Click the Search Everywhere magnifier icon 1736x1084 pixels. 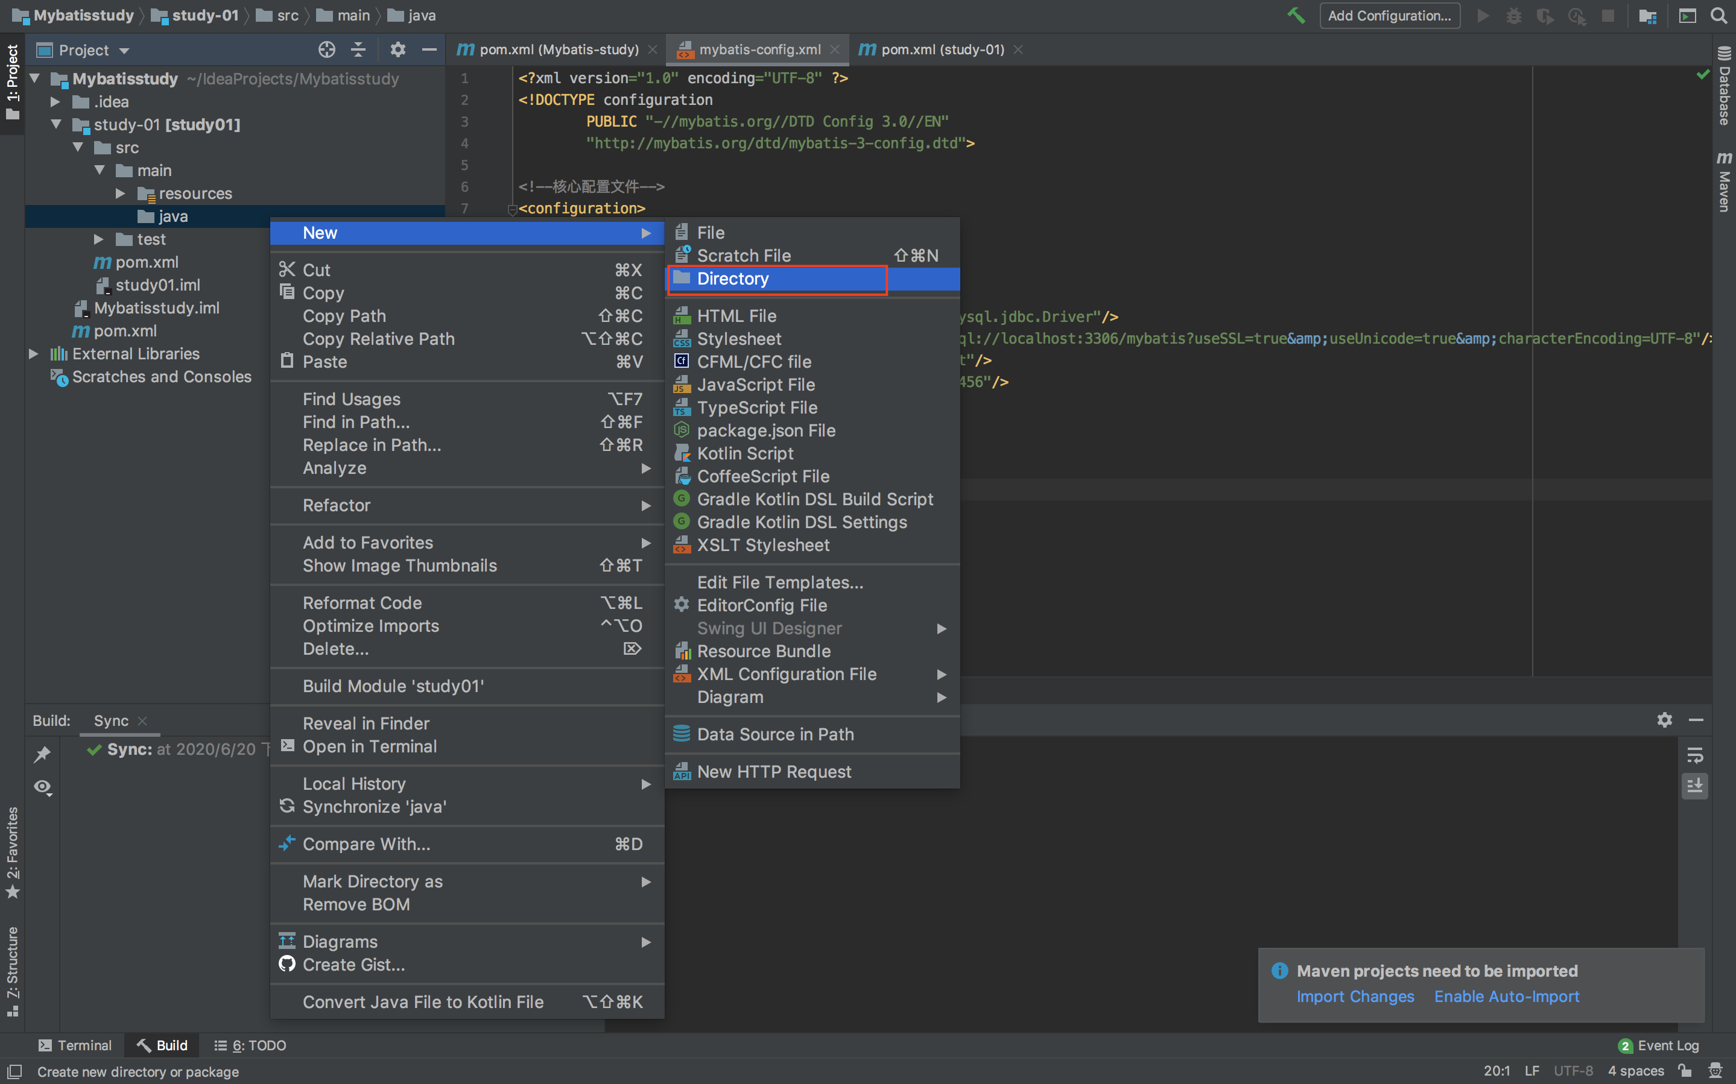1719,16
